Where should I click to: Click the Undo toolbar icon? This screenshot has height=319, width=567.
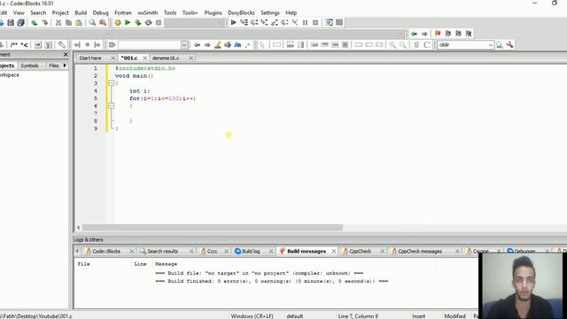click(35, 23)
